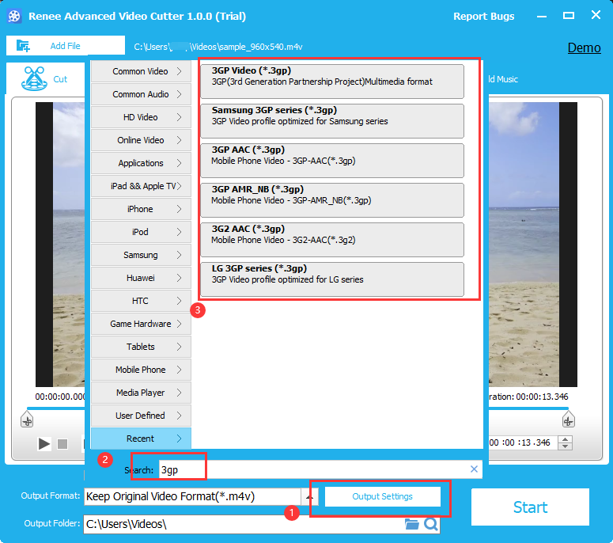This screenshot has width=613, height=543.
Task: Clear the search box with the X icon
Action: pos(474,469)
